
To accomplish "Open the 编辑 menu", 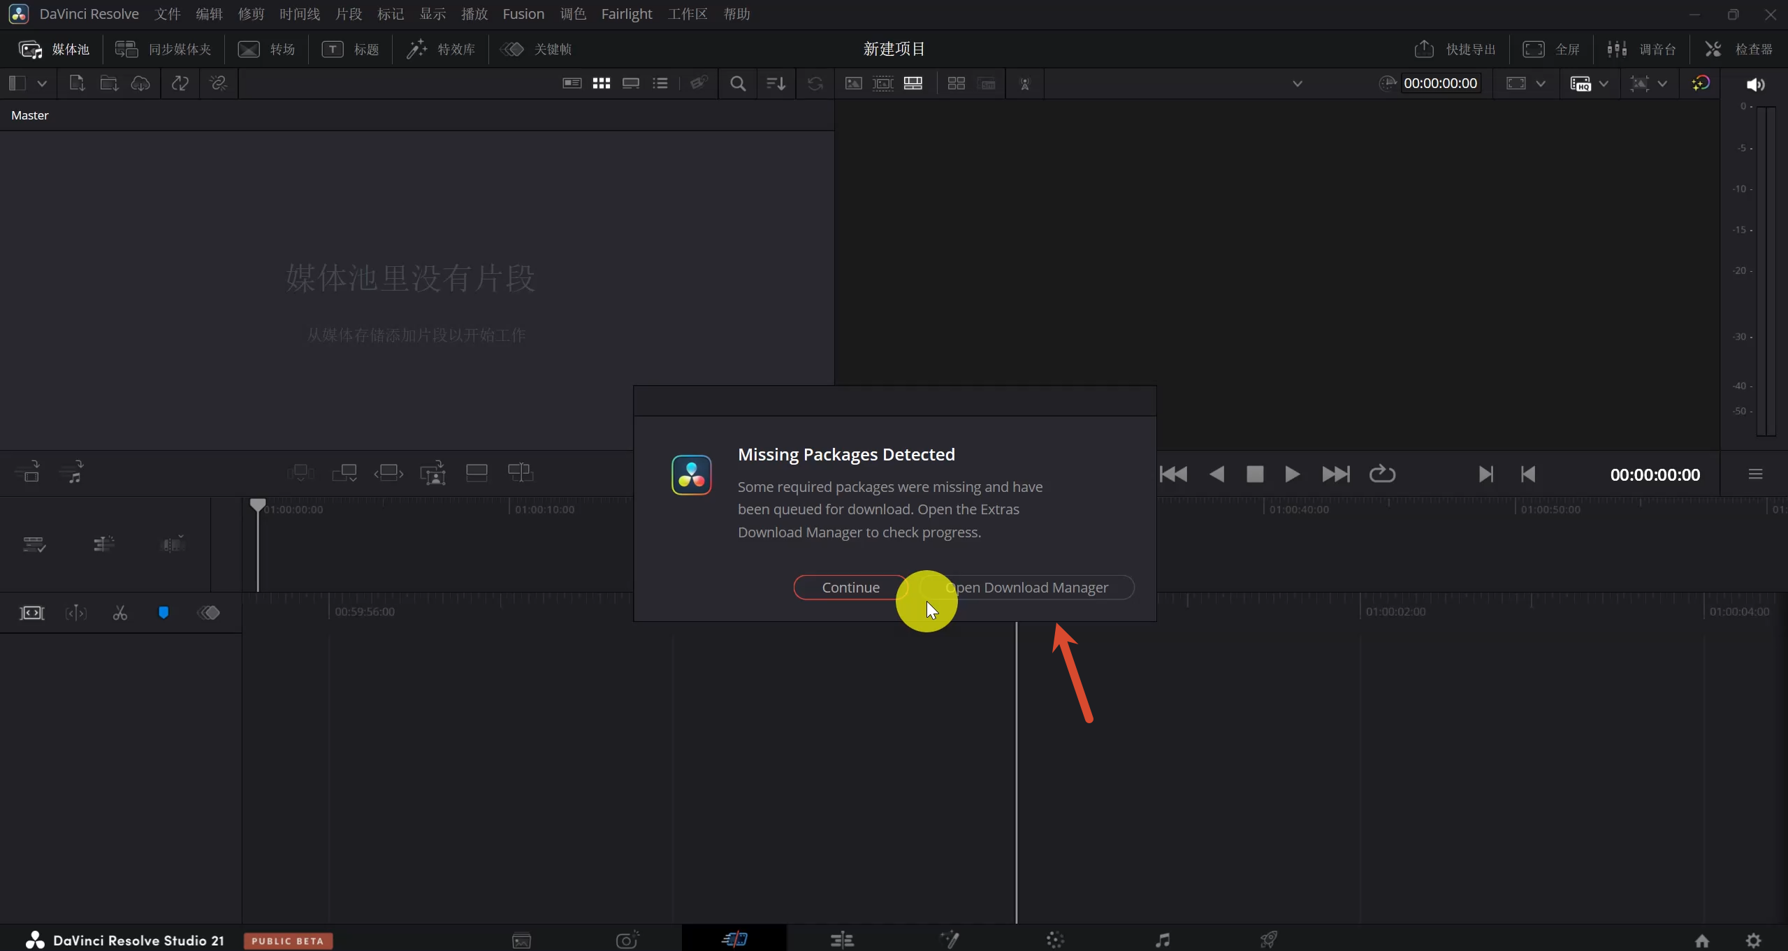I will (x=209, y=14).
